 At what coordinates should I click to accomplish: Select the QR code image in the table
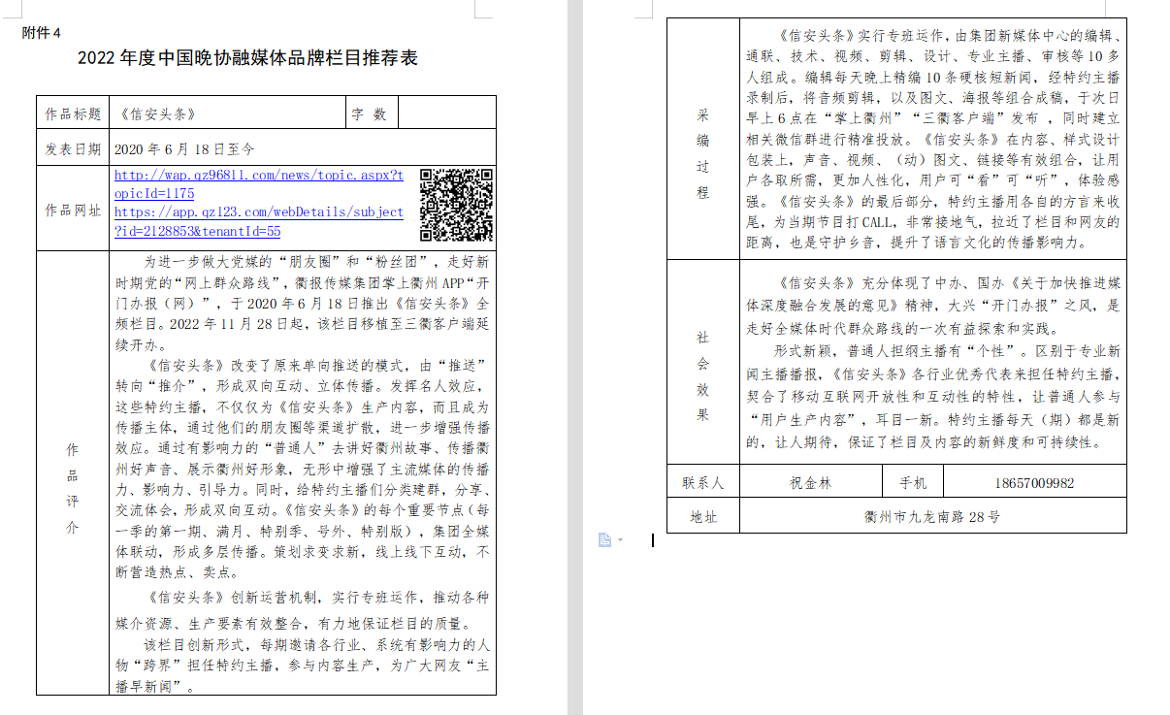456,205
